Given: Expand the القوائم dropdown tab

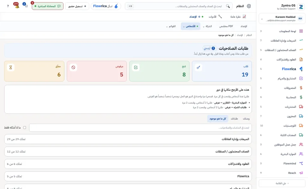Looking at the screenshot, I should [171, 26].
